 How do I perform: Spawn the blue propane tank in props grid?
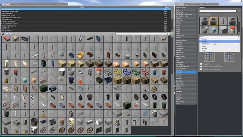click(25, 80)
